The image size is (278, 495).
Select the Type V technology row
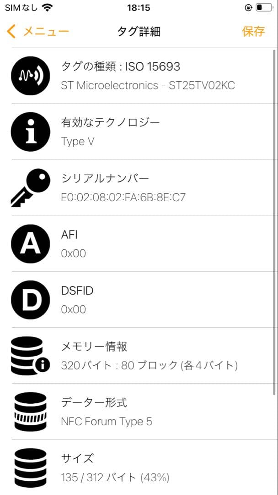pyautogui.click(x=151, y=131)
